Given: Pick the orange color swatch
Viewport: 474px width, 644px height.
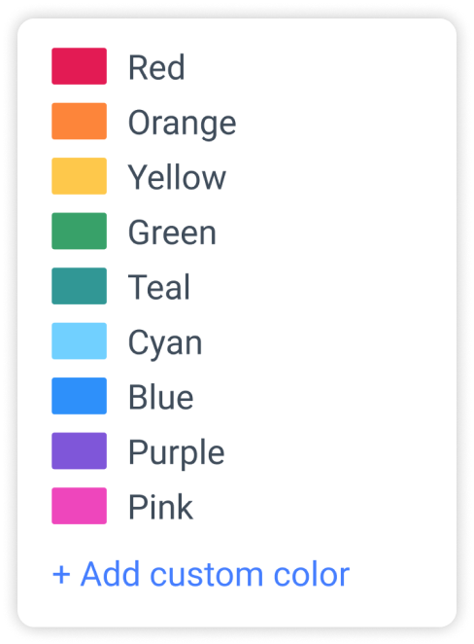Looking at the screenshot, I should [x=79, y=122].
